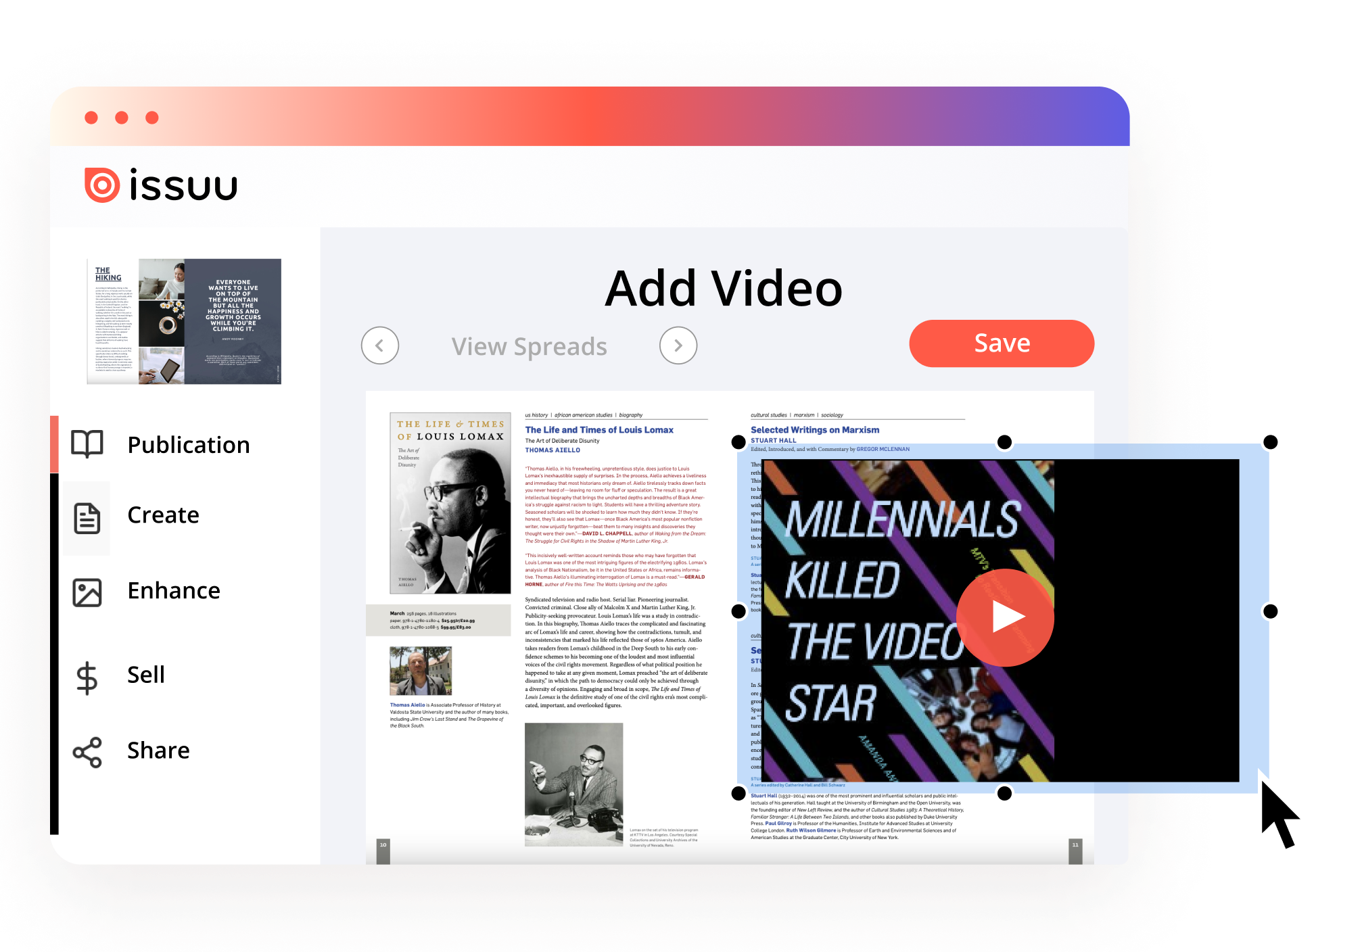
Task: Click page number 11 marker
Action: [1075, 851]
